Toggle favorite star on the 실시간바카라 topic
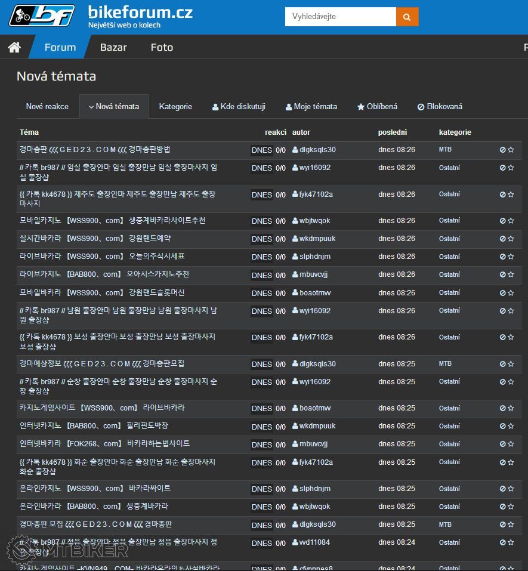528x571 pixels. click(511, 239)
